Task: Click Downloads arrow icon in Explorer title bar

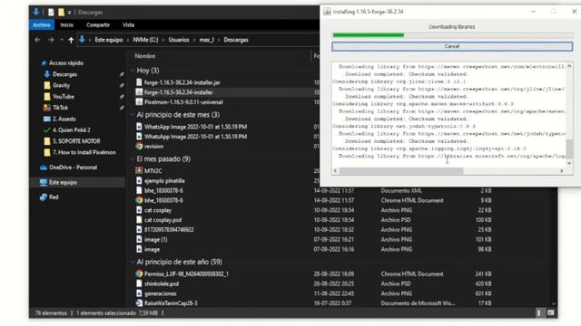Action: coord(36,12)
